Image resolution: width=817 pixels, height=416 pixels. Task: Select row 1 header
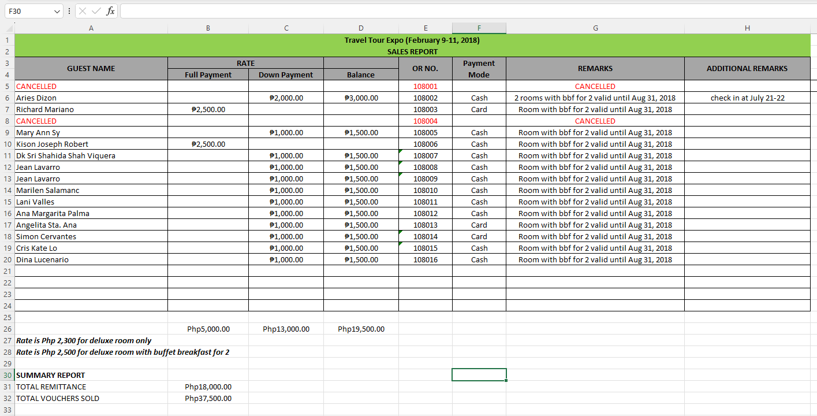pyautogui.click(x=7, y=40)
